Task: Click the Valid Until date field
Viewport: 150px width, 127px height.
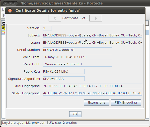Action: pyautogui.click(x=77, y=64)
